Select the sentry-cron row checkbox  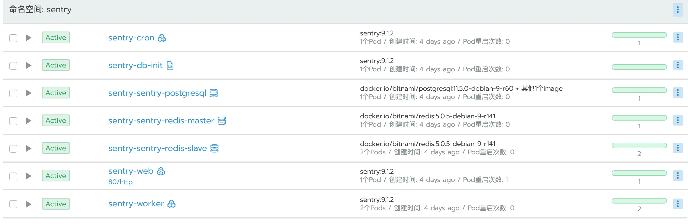click(x=13, y=38)
